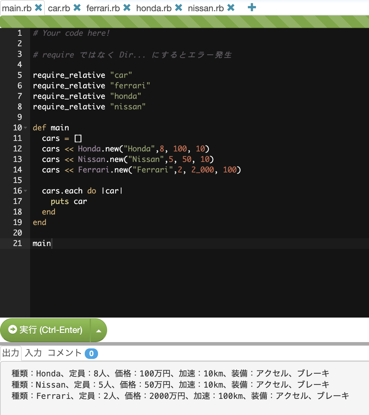Open the ferrari.rb tab
Viewport: 369px width, 415px height.
point(103,8)
